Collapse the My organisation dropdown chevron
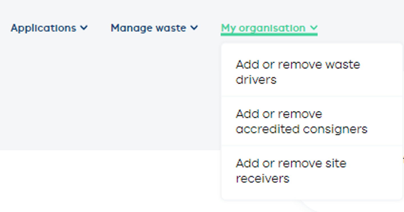 (x=313, y=28)
